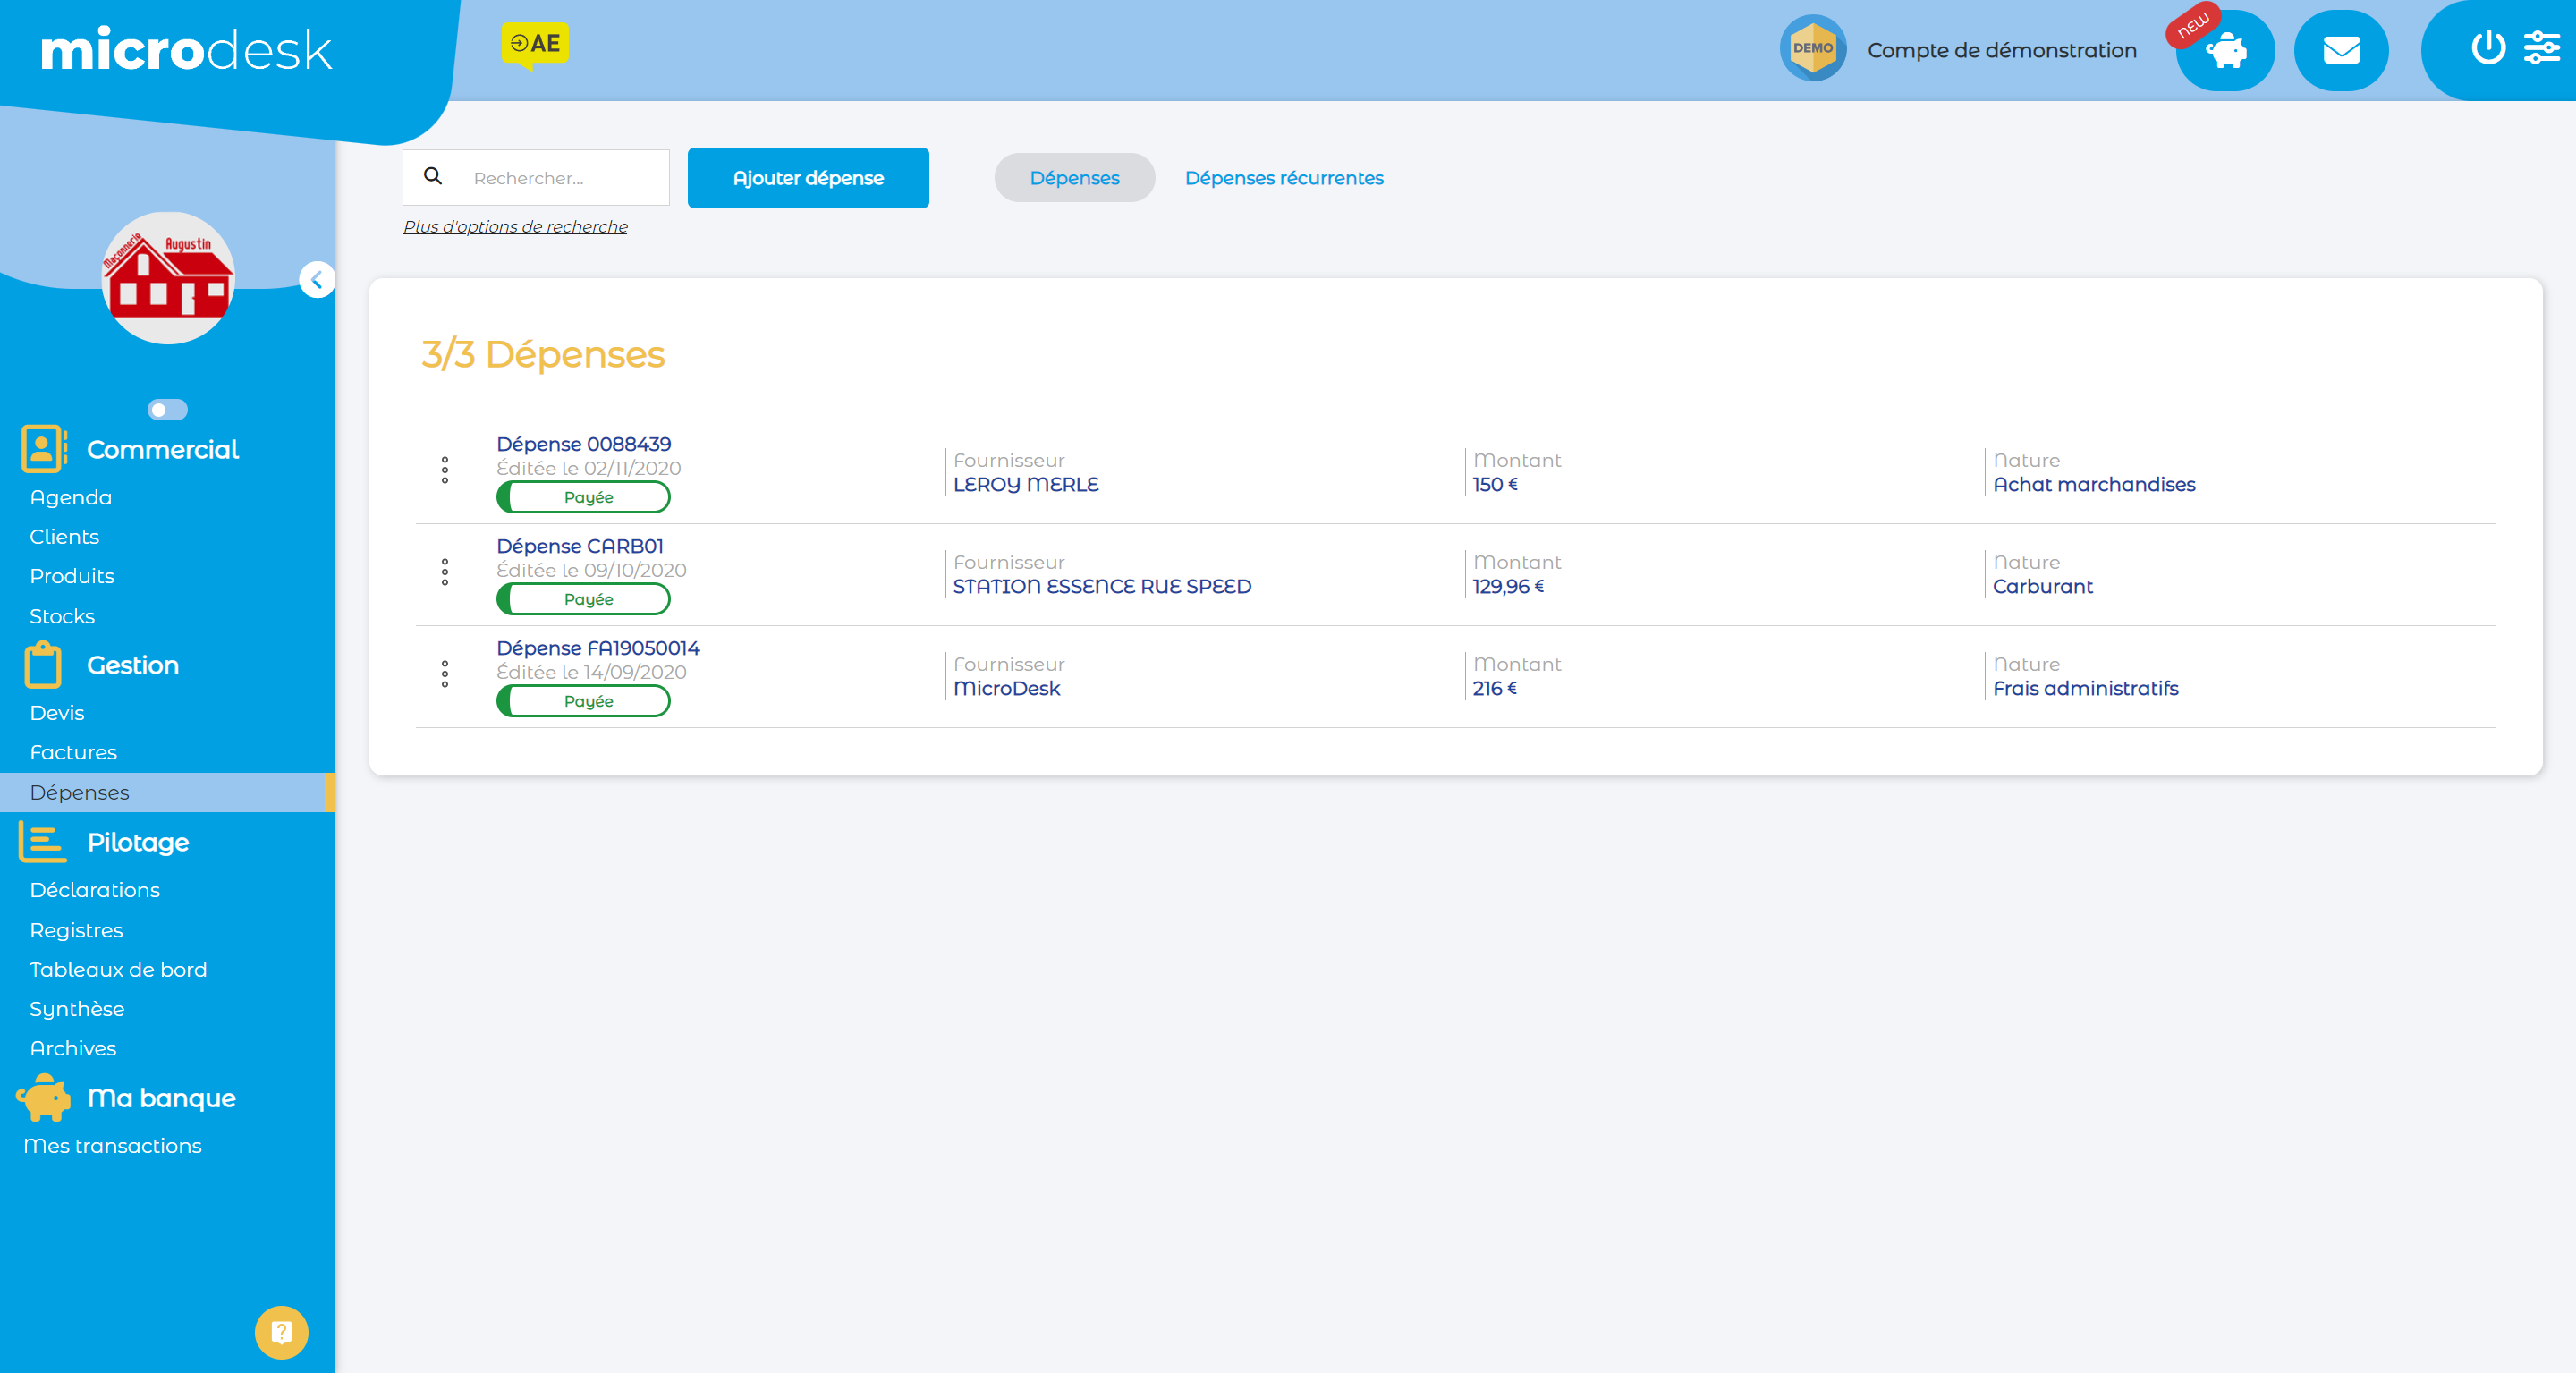This screenshot has width=2576, height=1373.
Task: Click the mail envelope icon
Action: click(x=2343, y=49)
